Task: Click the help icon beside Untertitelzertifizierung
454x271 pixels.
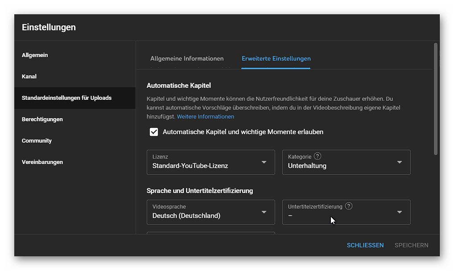Action: tap(349, 206)
